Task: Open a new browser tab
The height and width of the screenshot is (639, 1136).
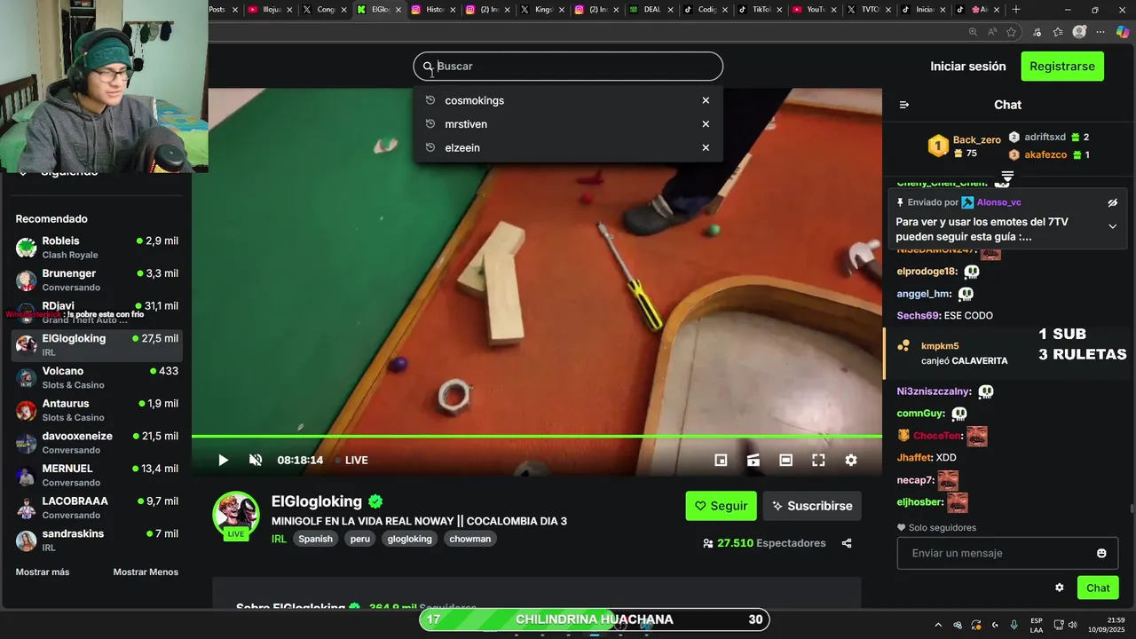Action: (x=1016, y=10)
